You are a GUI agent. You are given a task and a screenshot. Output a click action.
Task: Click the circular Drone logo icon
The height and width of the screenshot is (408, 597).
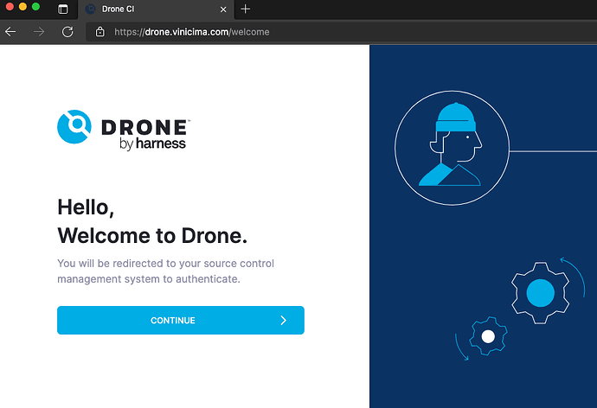[x=74, y=128]
